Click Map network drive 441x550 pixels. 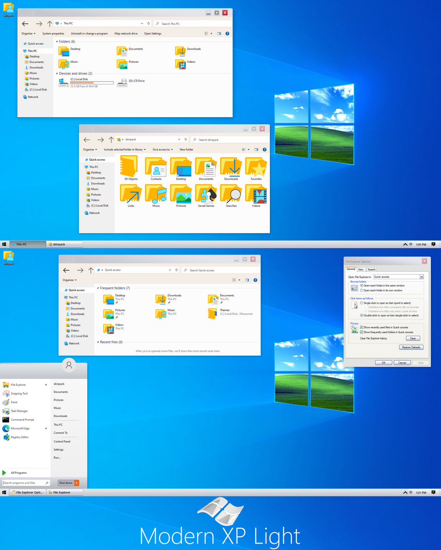click(x=126, y=33)
